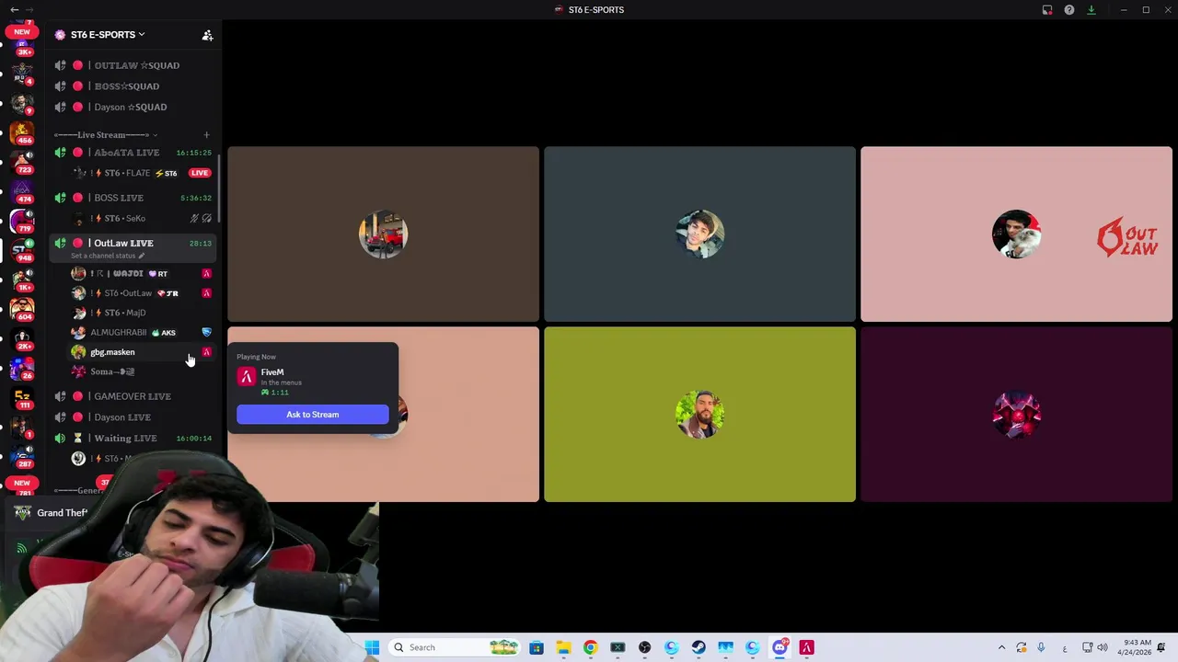Open the server with 723 badge
This screenshot has width=1178, height=662.
[22, 160]
